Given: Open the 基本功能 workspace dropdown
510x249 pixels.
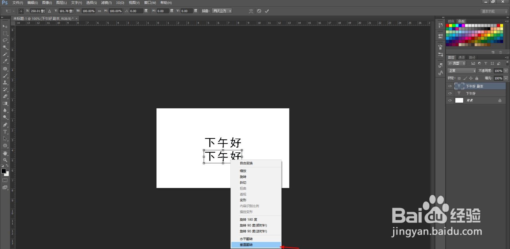Looking at the screenshot, I should (x=494, y=11).
